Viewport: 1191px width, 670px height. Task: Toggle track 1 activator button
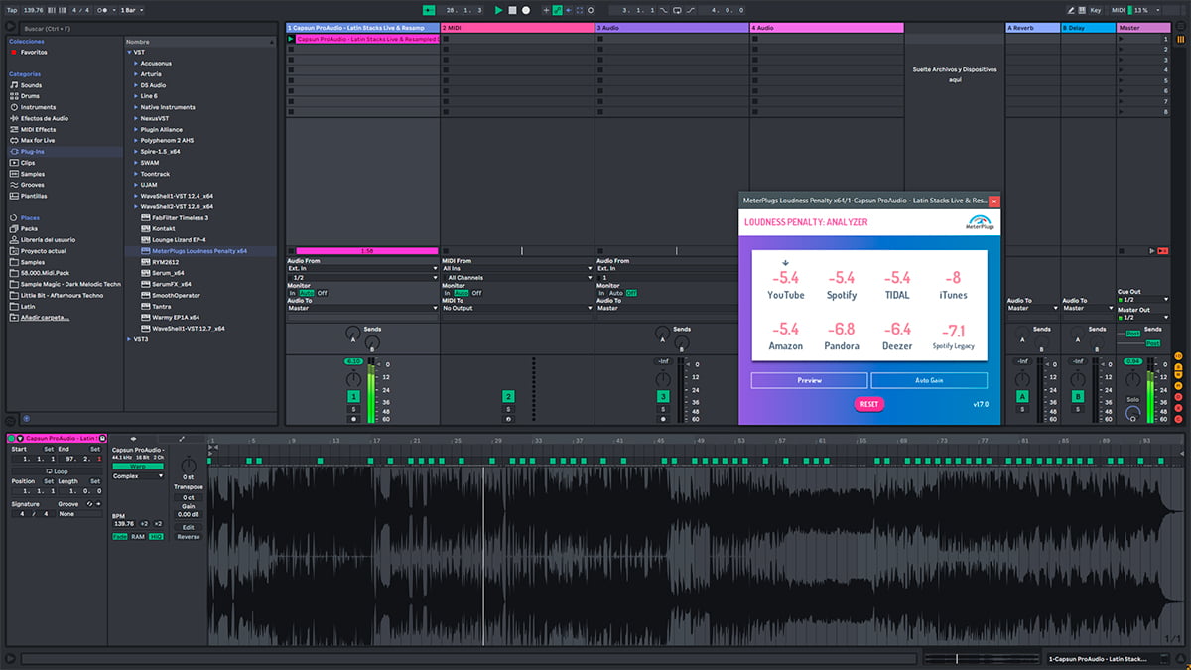click(x=353, y=396)
